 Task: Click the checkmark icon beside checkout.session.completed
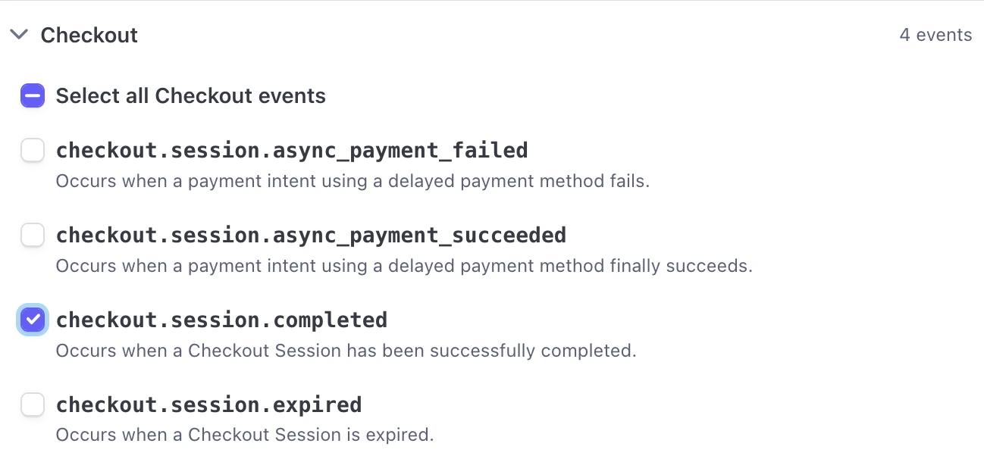[33, 320]
